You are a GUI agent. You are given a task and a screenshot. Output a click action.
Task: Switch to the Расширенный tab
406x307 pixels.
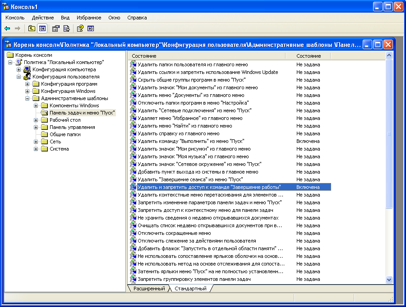tap(149, 289)
